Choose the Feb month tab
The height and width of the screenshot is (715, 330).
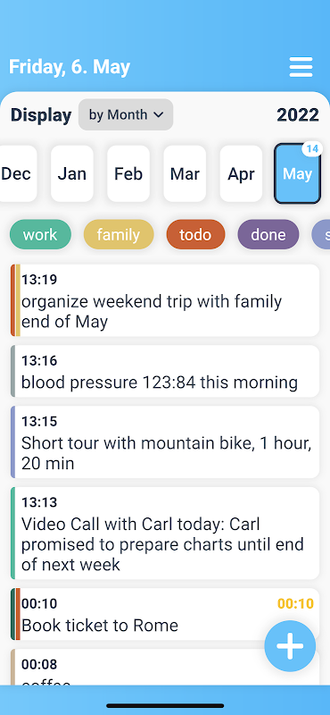(128, 173)
